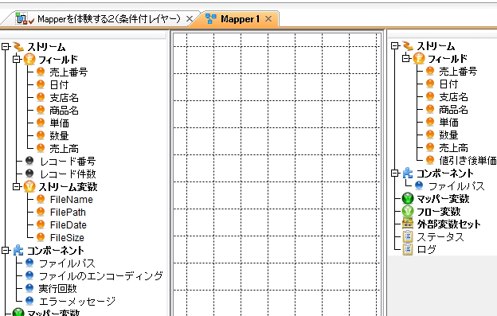Viewport: 497px width, 316px height.
Task: Open the Mapperを体験する2(条件付レイヤー) tab
Action: click(x=108, y=19)
